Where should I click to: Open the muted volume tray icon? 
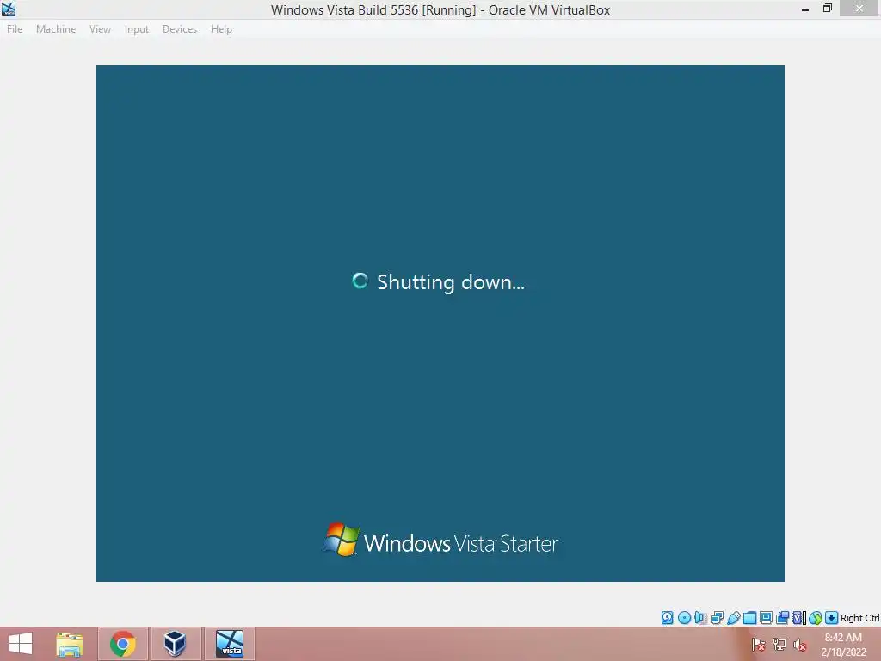tap(800, 645)
